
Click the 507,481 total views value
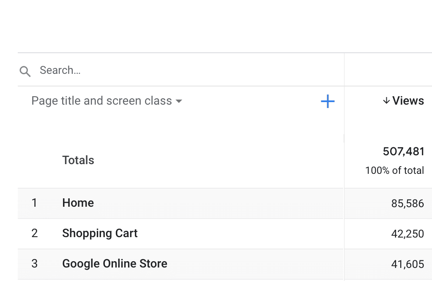pyautogui.click(x=403, y=151)
